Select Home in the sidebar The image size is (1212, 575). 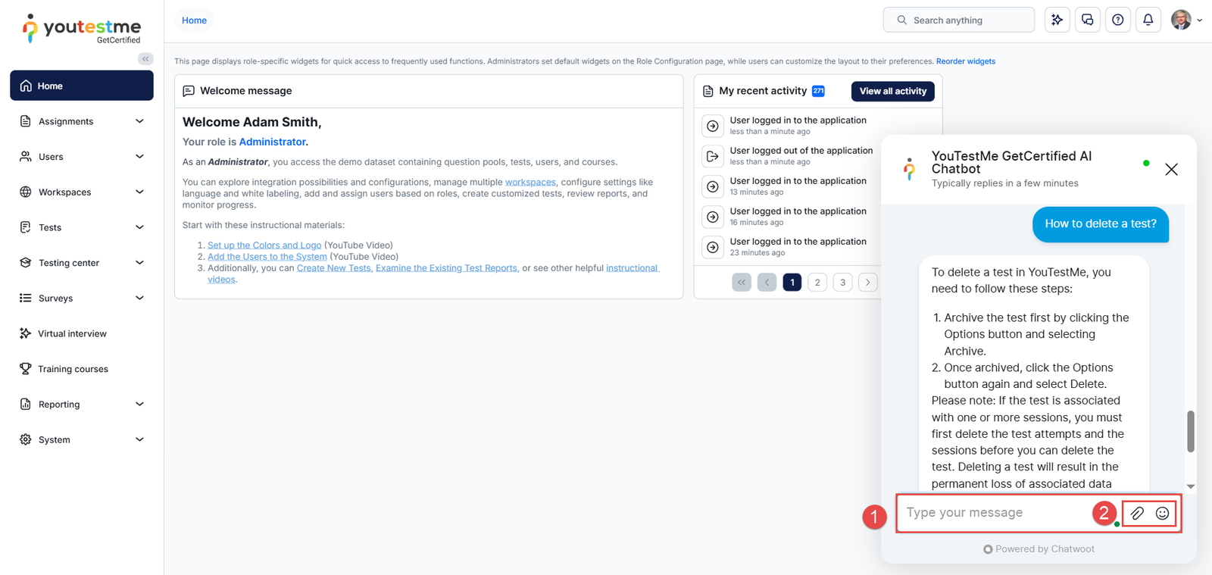pyautogui.click(x=82, y=86)
